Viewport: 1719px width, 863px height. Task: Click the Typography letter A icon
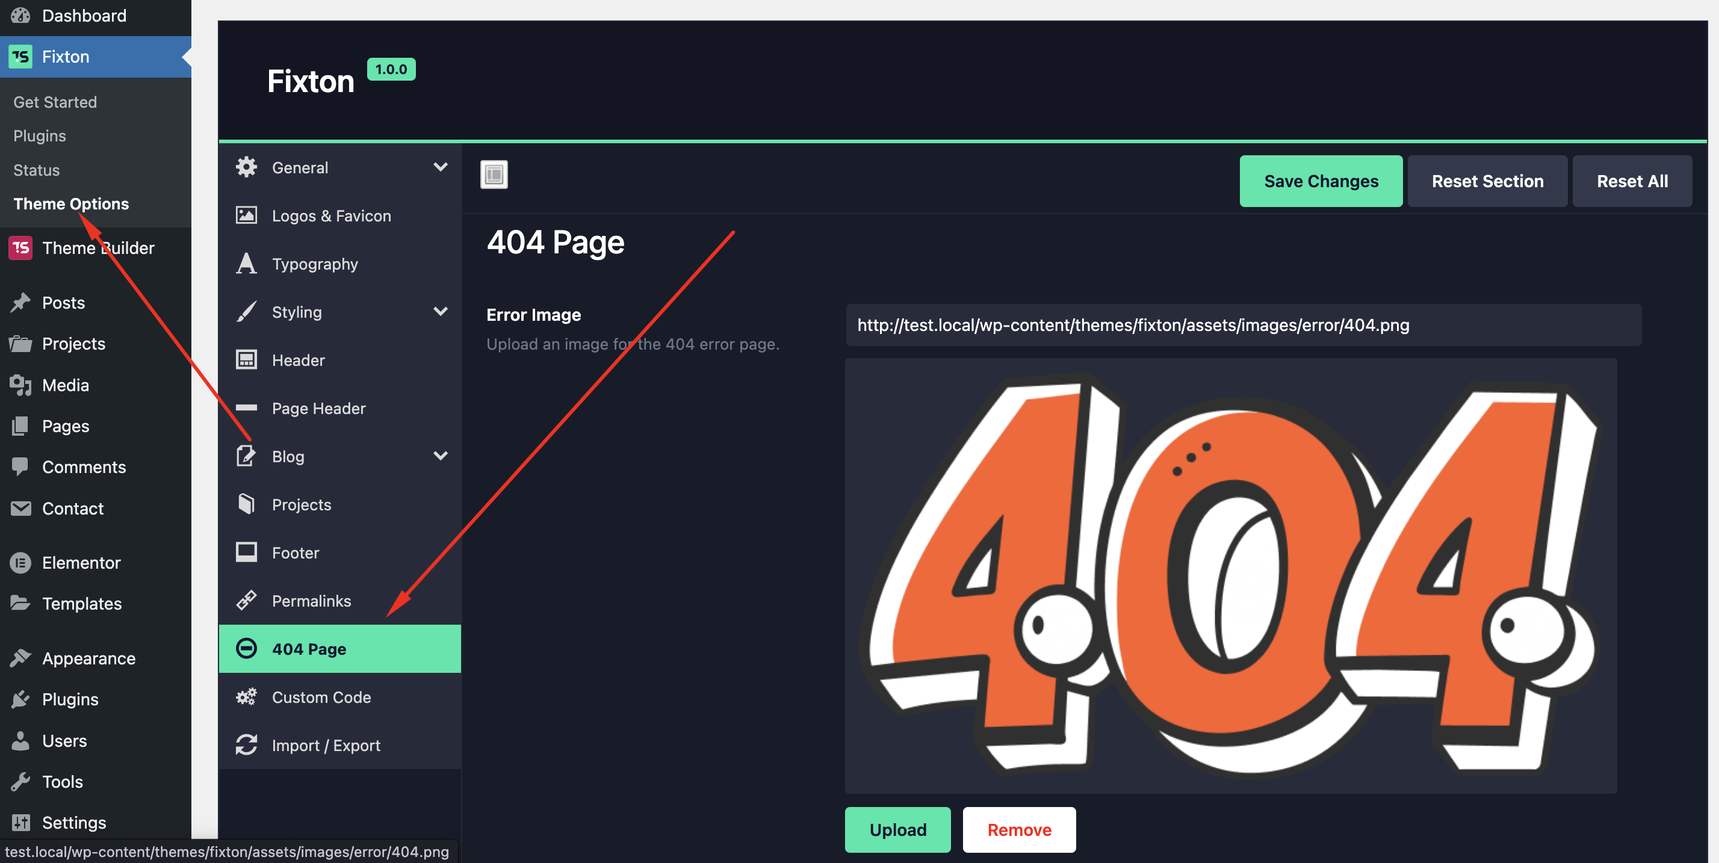tap(246, 264)
